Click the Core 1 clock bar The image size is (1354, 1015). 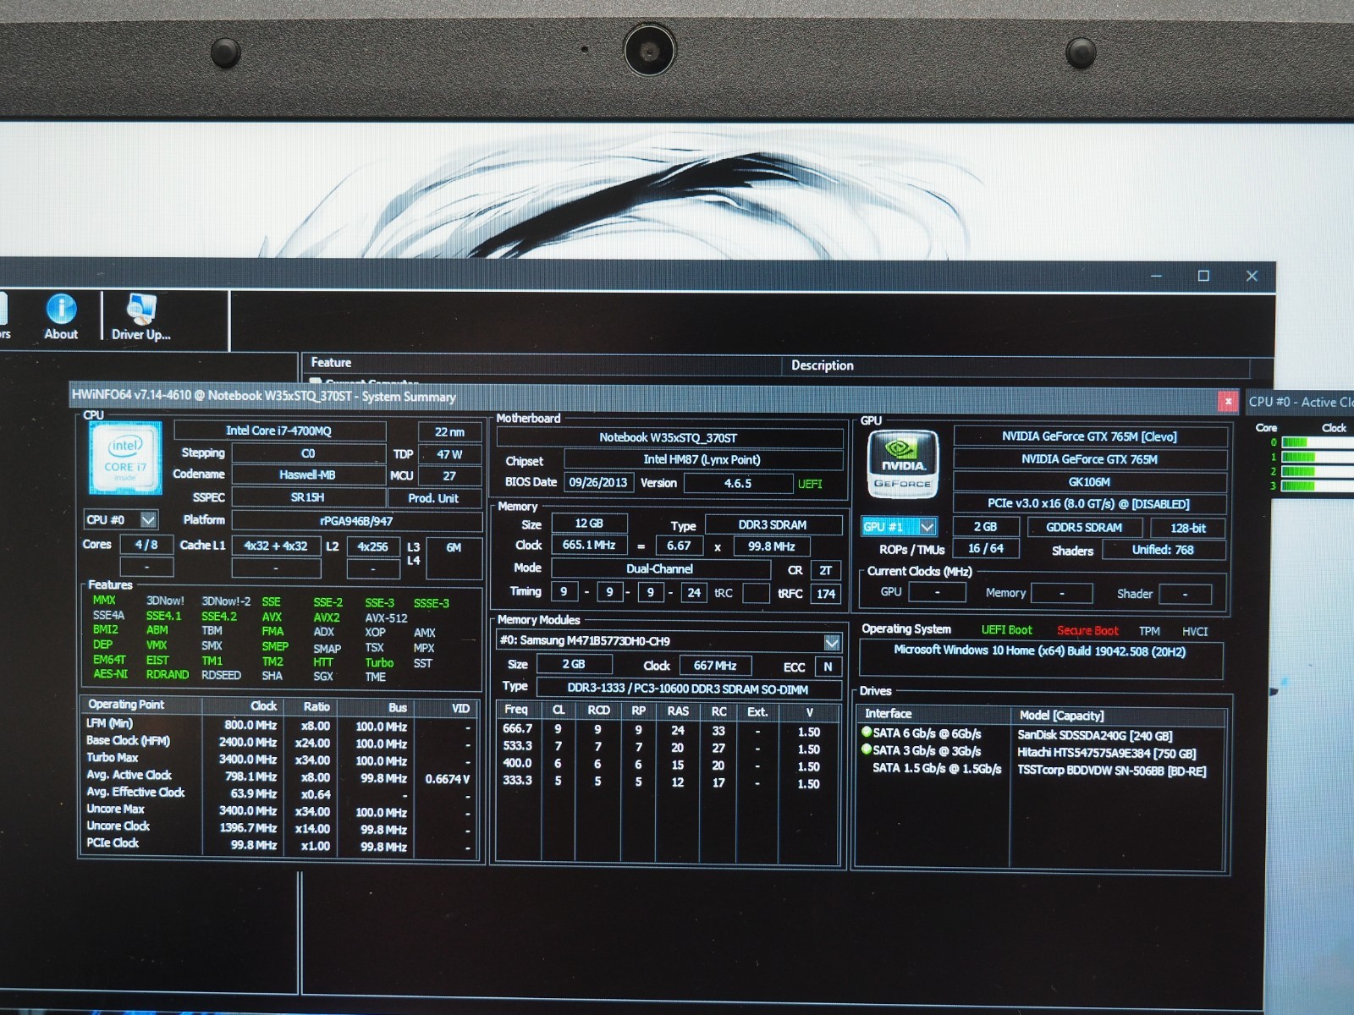pos(1317,457)
